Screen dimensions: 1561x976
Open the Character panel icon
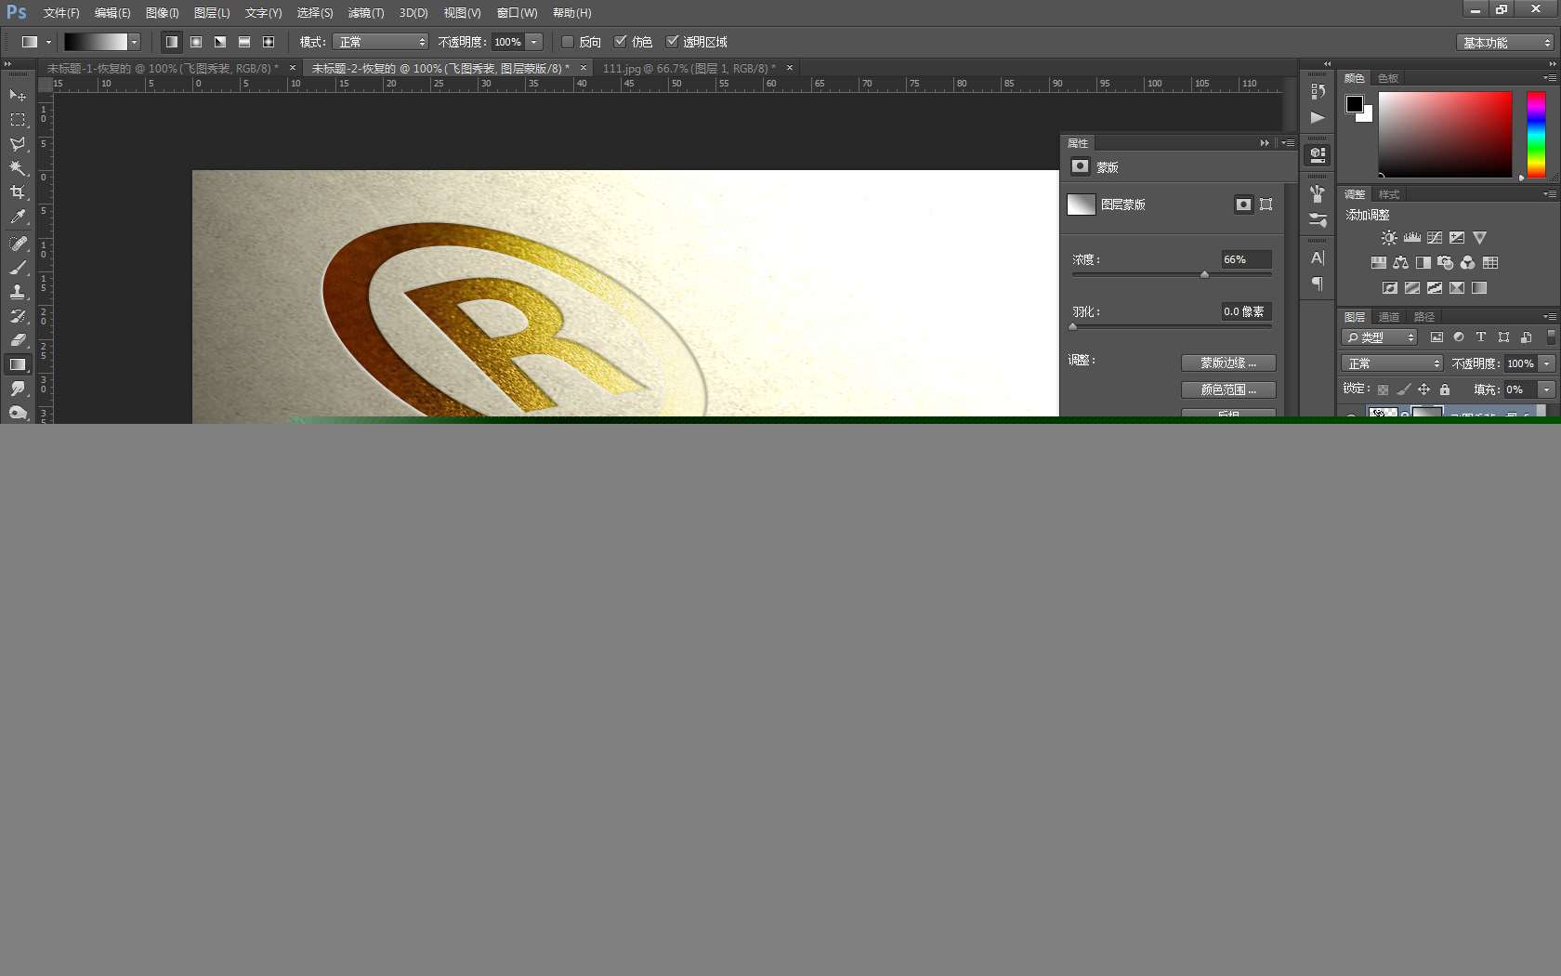point(1318,258)
